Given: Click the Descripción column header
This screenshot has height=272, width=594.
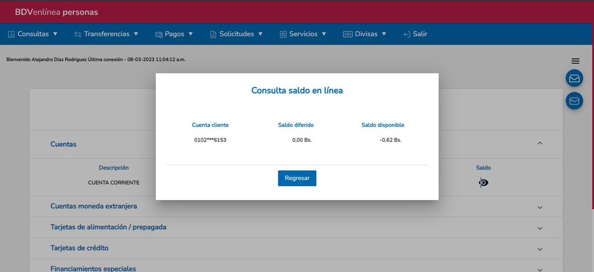Looking at the screenshot, I should [114, 167].
